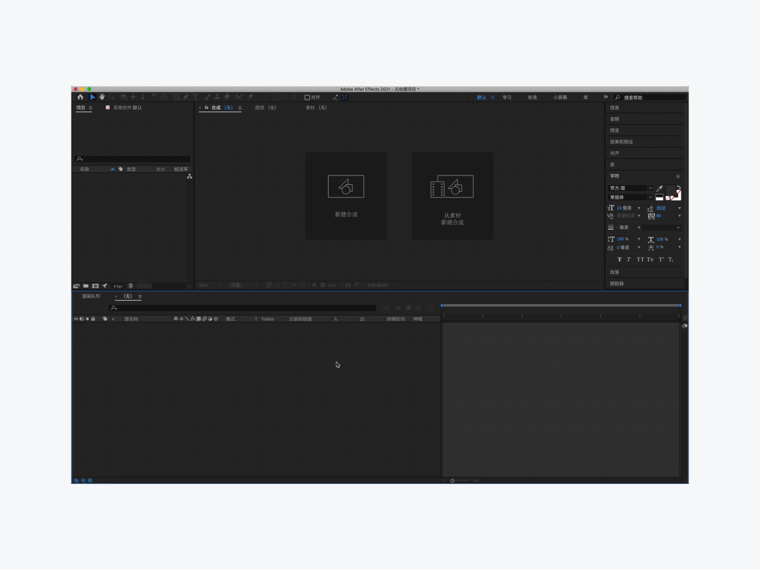The width and height of the screenshot is (760, 570).
Task: Apply Subscript text style
Action: point(671,260)
